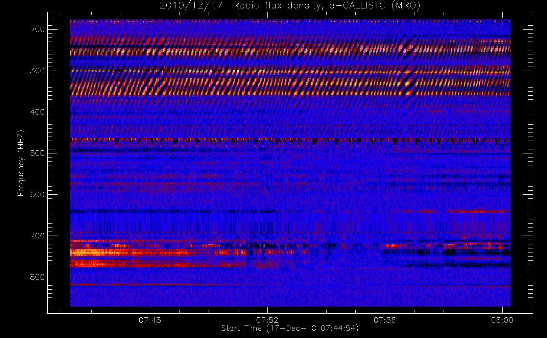
Task: Click the 500 frequency tick label
Action: [x=38, y=153]
